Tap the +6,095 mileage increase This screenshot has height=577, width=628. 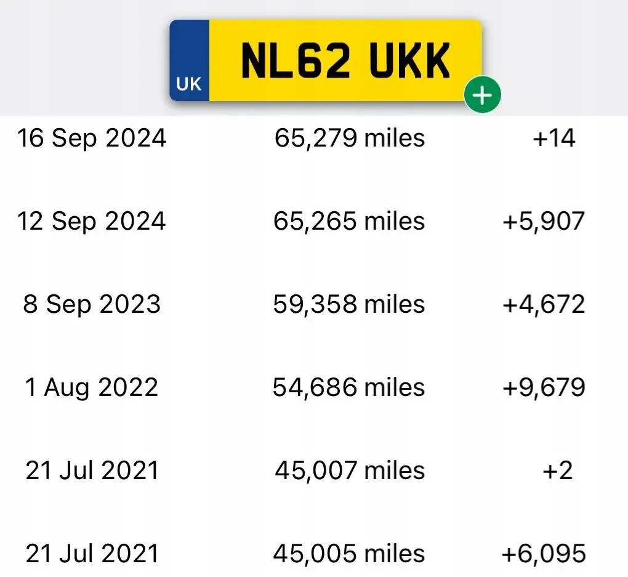[544, 554]
